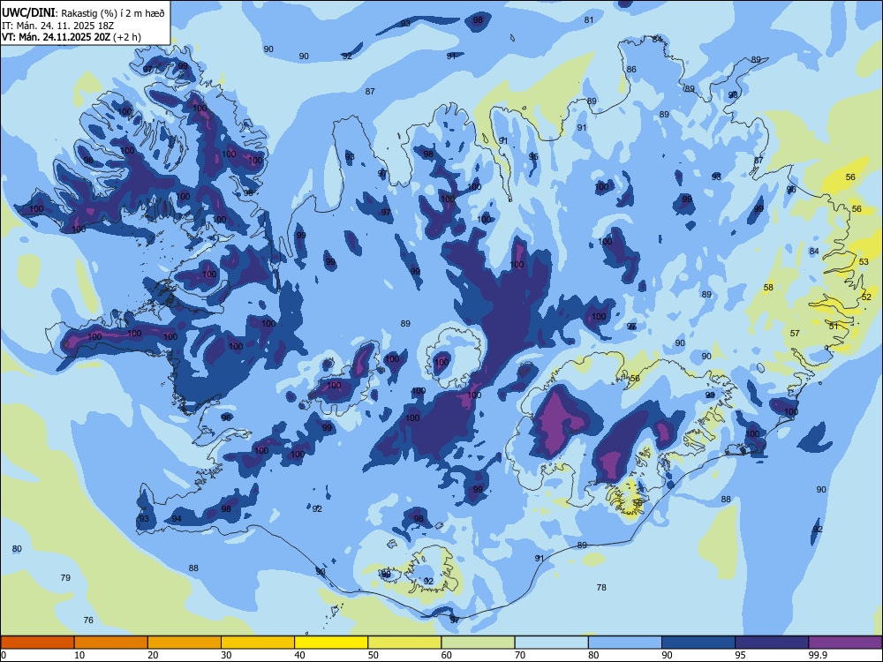883x662 pixels.
Task: Click the '99.9' legend scale label
Action: click(x=817, y=655)
